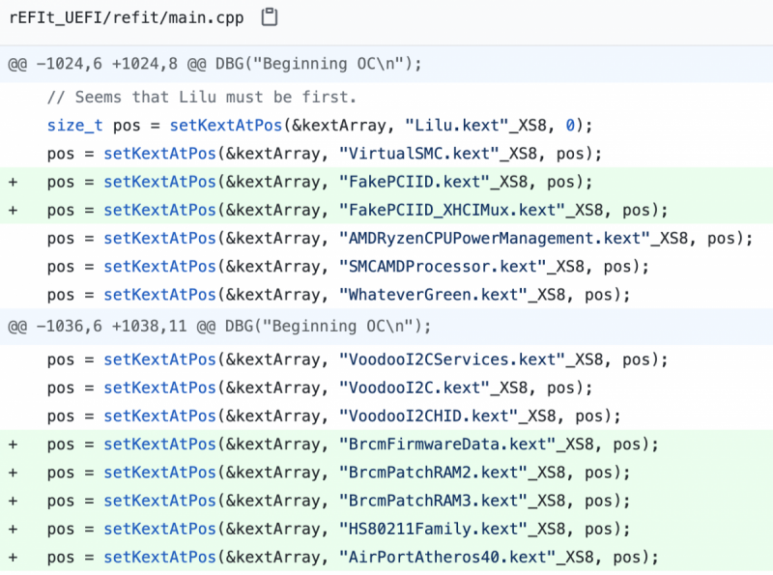The image size is (773, 575).
Task: Open the rEFIt_UEFI/refit/main.cpp file link
Action: 126,17
